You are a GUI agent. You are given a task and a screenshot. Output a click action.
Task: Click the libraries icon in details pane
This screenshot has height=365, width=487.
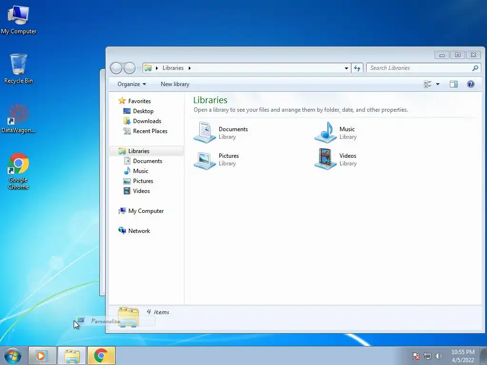tap(128, 317)
